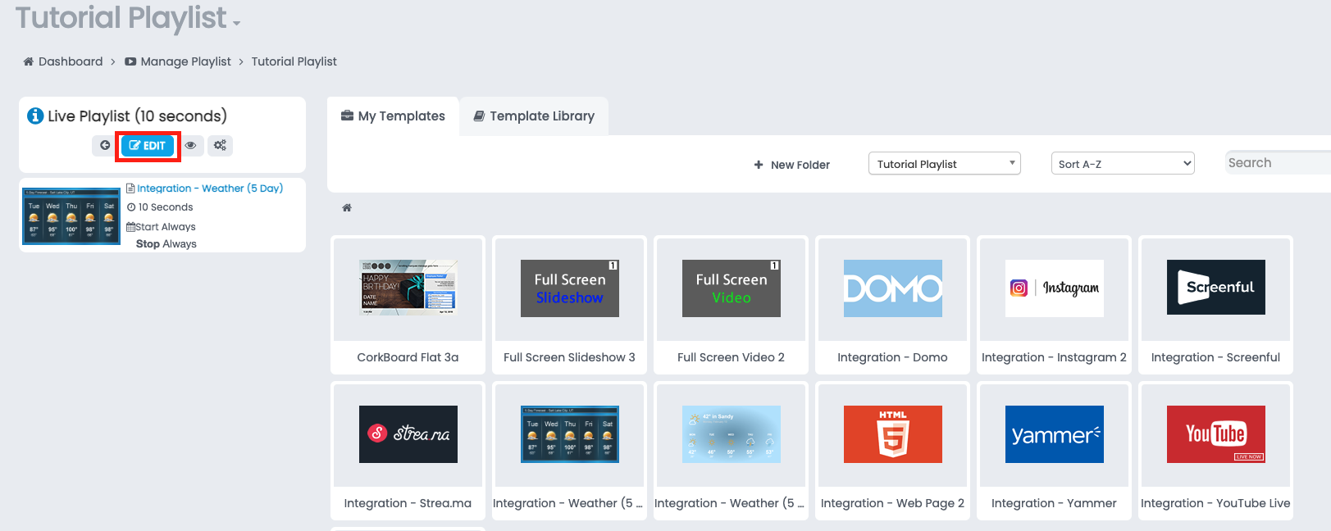
Task: Open the Tutorial Playlist folder dropdown
Action: tap(945, 164)
